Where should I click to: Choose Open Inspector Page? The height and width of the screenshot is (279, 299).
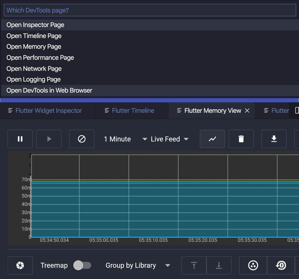[150, 25]
